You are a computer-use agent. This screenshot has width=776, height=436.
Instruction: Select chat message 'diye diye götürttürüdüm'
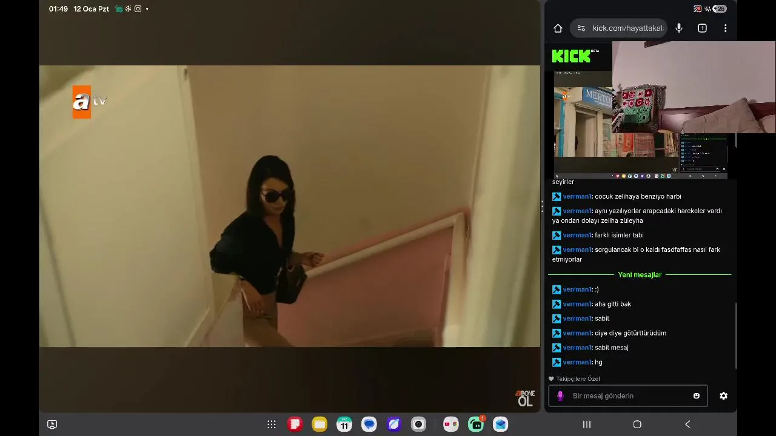click(x=630, y=333)
